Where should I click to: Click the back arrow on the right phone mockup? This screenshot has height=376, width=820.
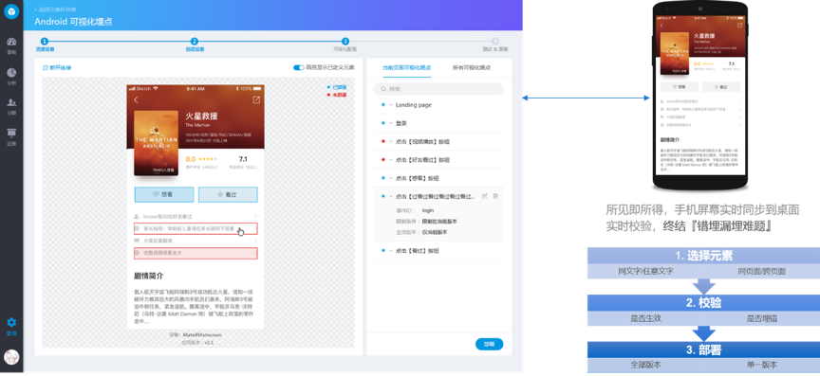[x=662, y=25]
